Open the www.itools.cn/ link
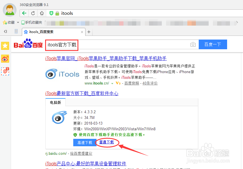The width and height of the screenshot is (243, 169). (x=97, y=83)
